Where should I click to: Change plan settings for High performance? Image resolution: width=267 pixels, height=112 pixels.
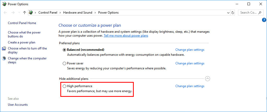pos(190,86)
